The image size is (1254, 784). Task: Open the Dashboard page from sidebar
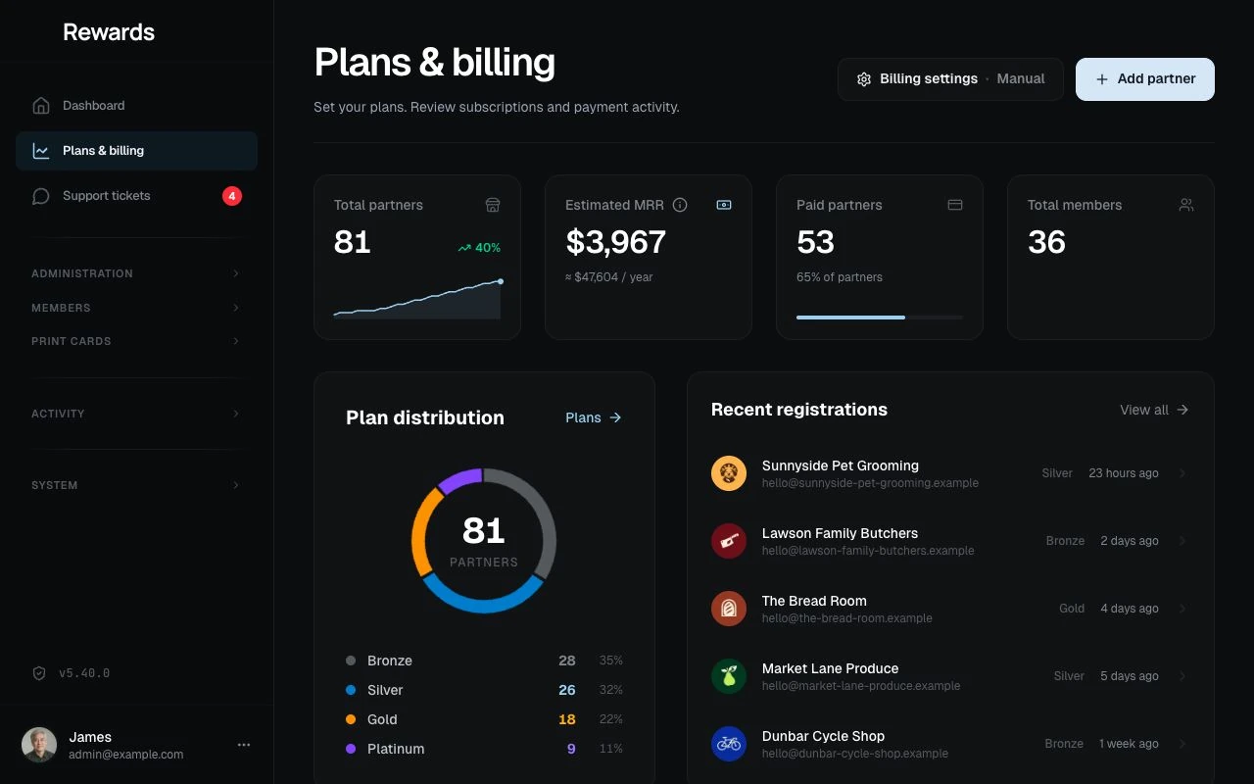[x=136, y=106]
